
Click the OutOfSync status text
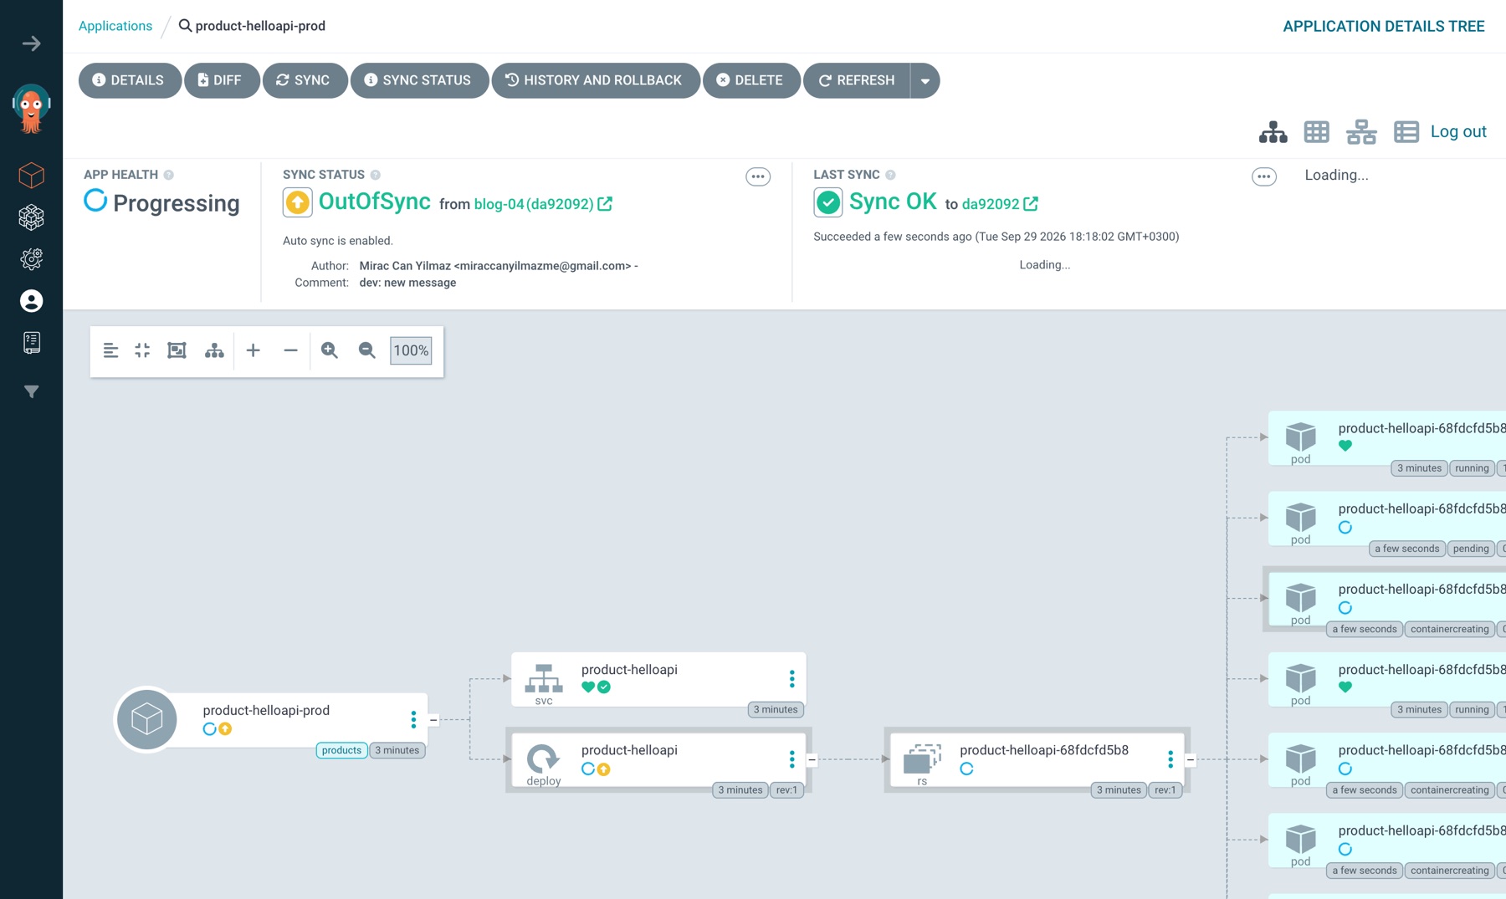pyautogui.click(x=374, y=202)
